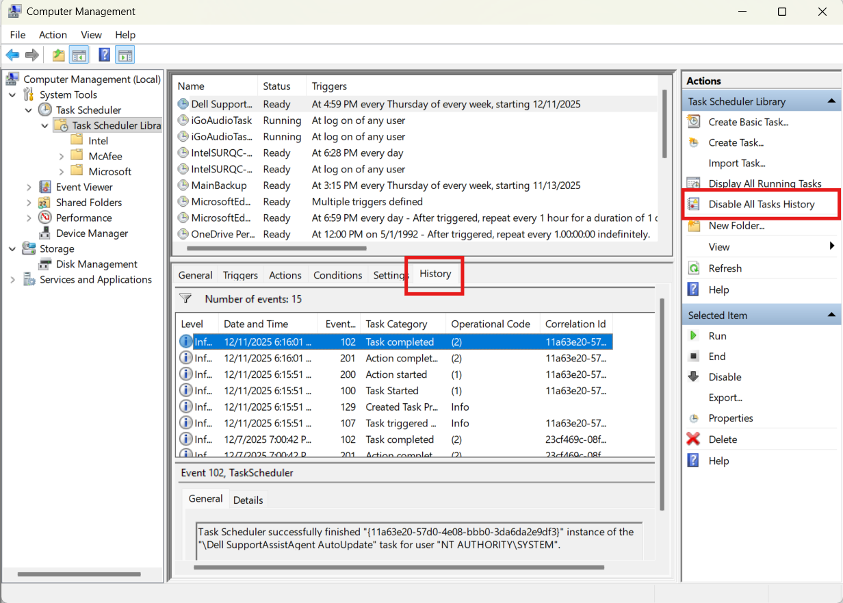Select the MainBackup task row

(x=416, y=185)
